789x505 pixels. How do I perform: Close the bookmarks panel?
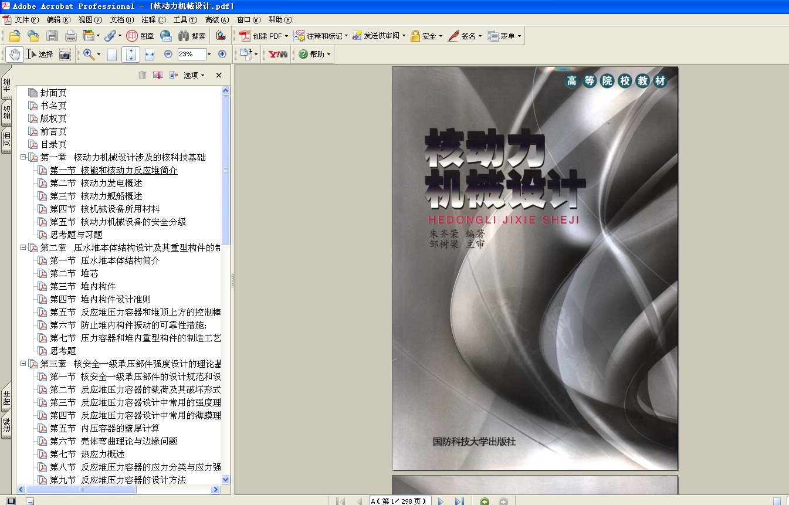(x=219, y=75)
